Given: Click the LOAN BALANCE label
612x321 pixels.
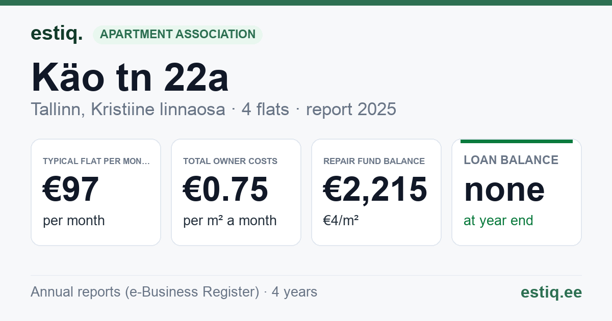Looking at the screenshot, I should click(x=511, y=160).
